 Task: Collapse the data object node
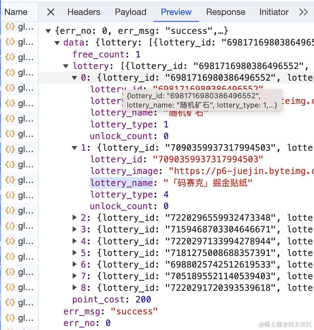[57, 43]
